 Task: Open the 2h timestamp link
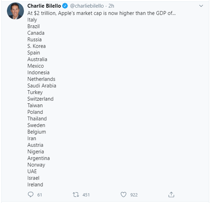(x=112, y=6)
